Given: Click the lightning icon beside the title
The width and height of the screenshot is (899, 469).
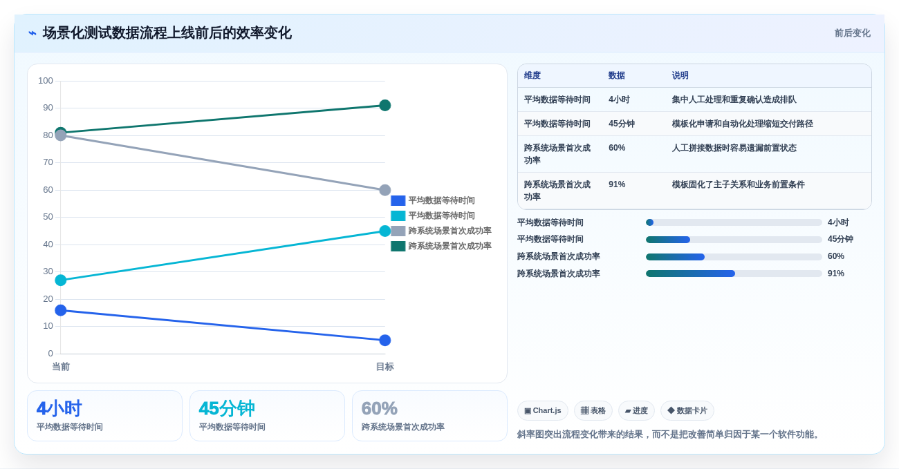Looking at the screenshot, I should pyautogui.click(x=33, y=33).
